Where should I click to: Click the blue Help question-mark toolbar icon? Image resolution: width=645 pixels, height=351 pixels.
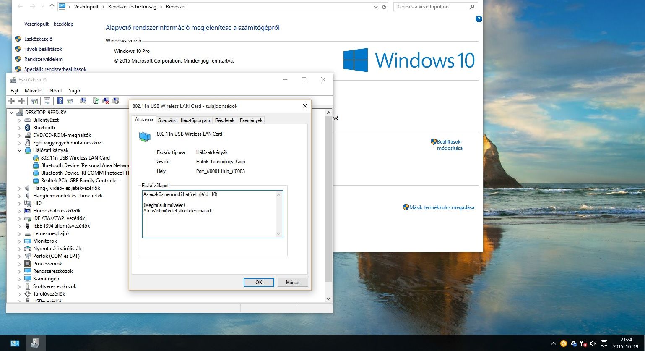(60, 101)
